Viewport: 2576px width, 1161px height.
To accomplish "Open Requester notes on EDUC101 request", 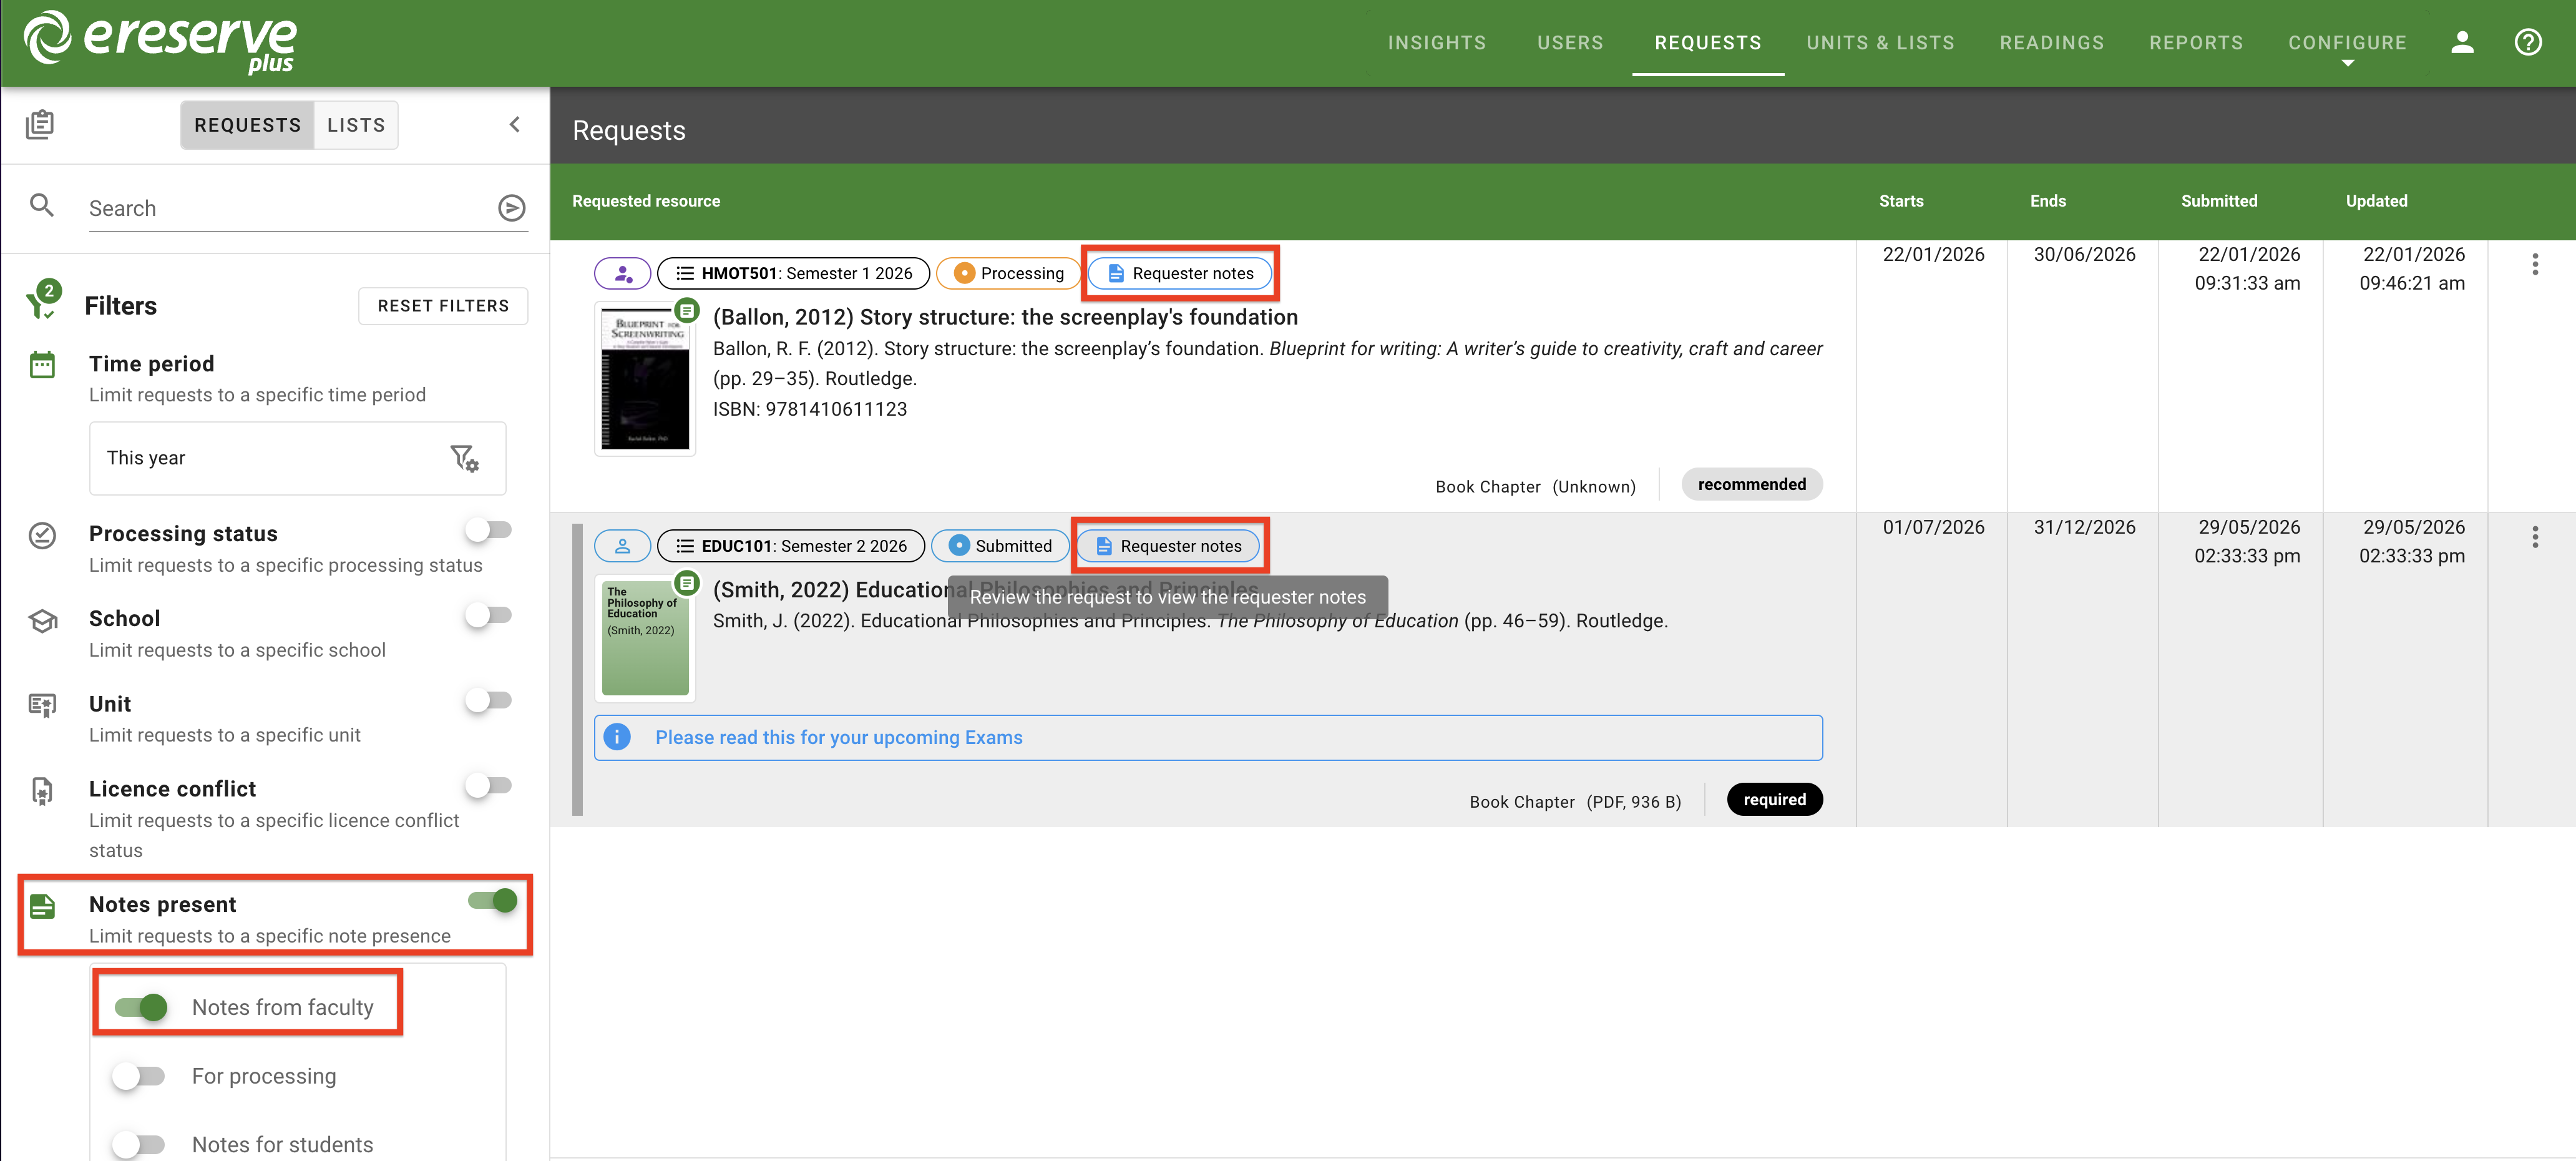I will 1167,545.
